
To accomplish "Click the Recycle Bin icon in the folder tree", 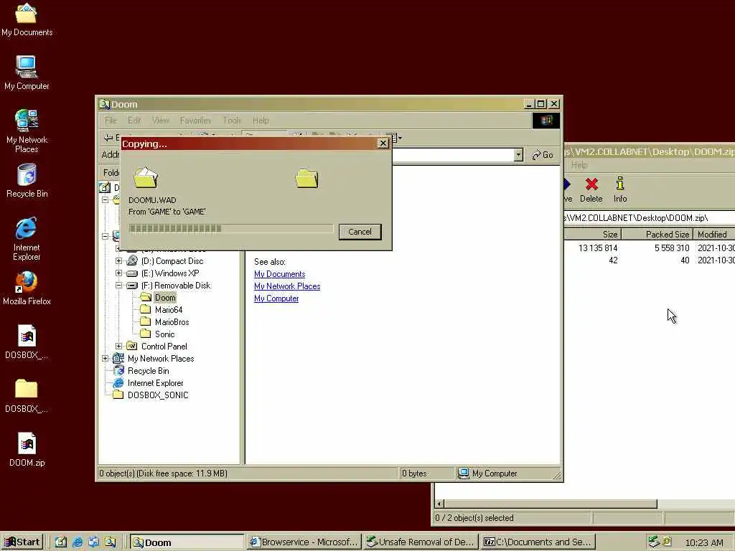I will click(x=118, y=371).
